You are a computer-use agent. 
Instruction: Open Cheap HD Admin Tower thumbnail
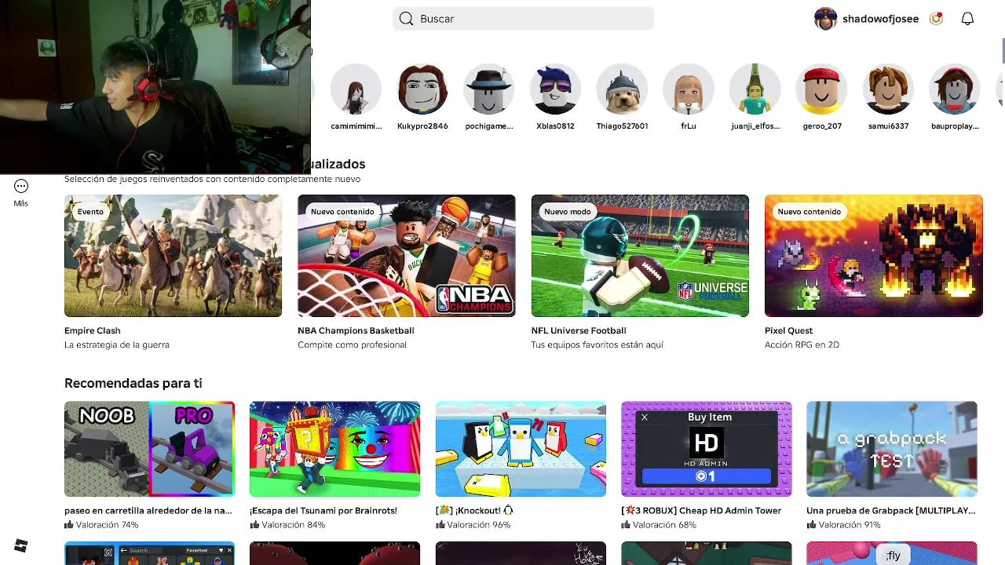coord(707,449)
